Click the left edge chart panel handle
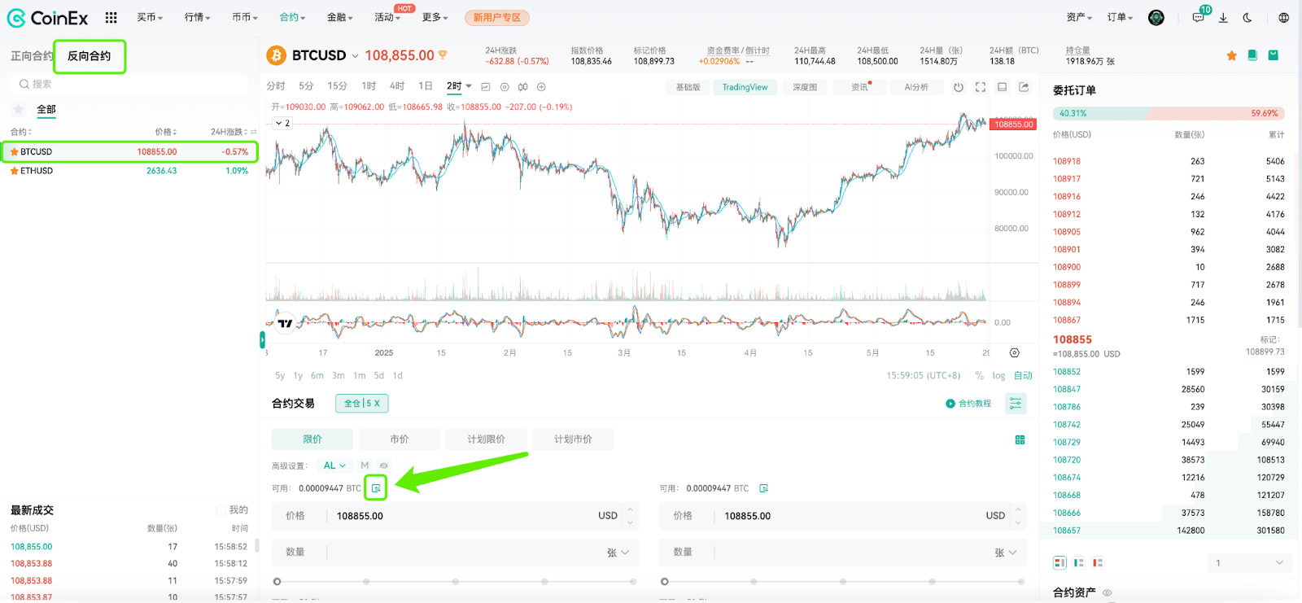This screenshot has width=1302, height=603. click(x=262, y=339)
